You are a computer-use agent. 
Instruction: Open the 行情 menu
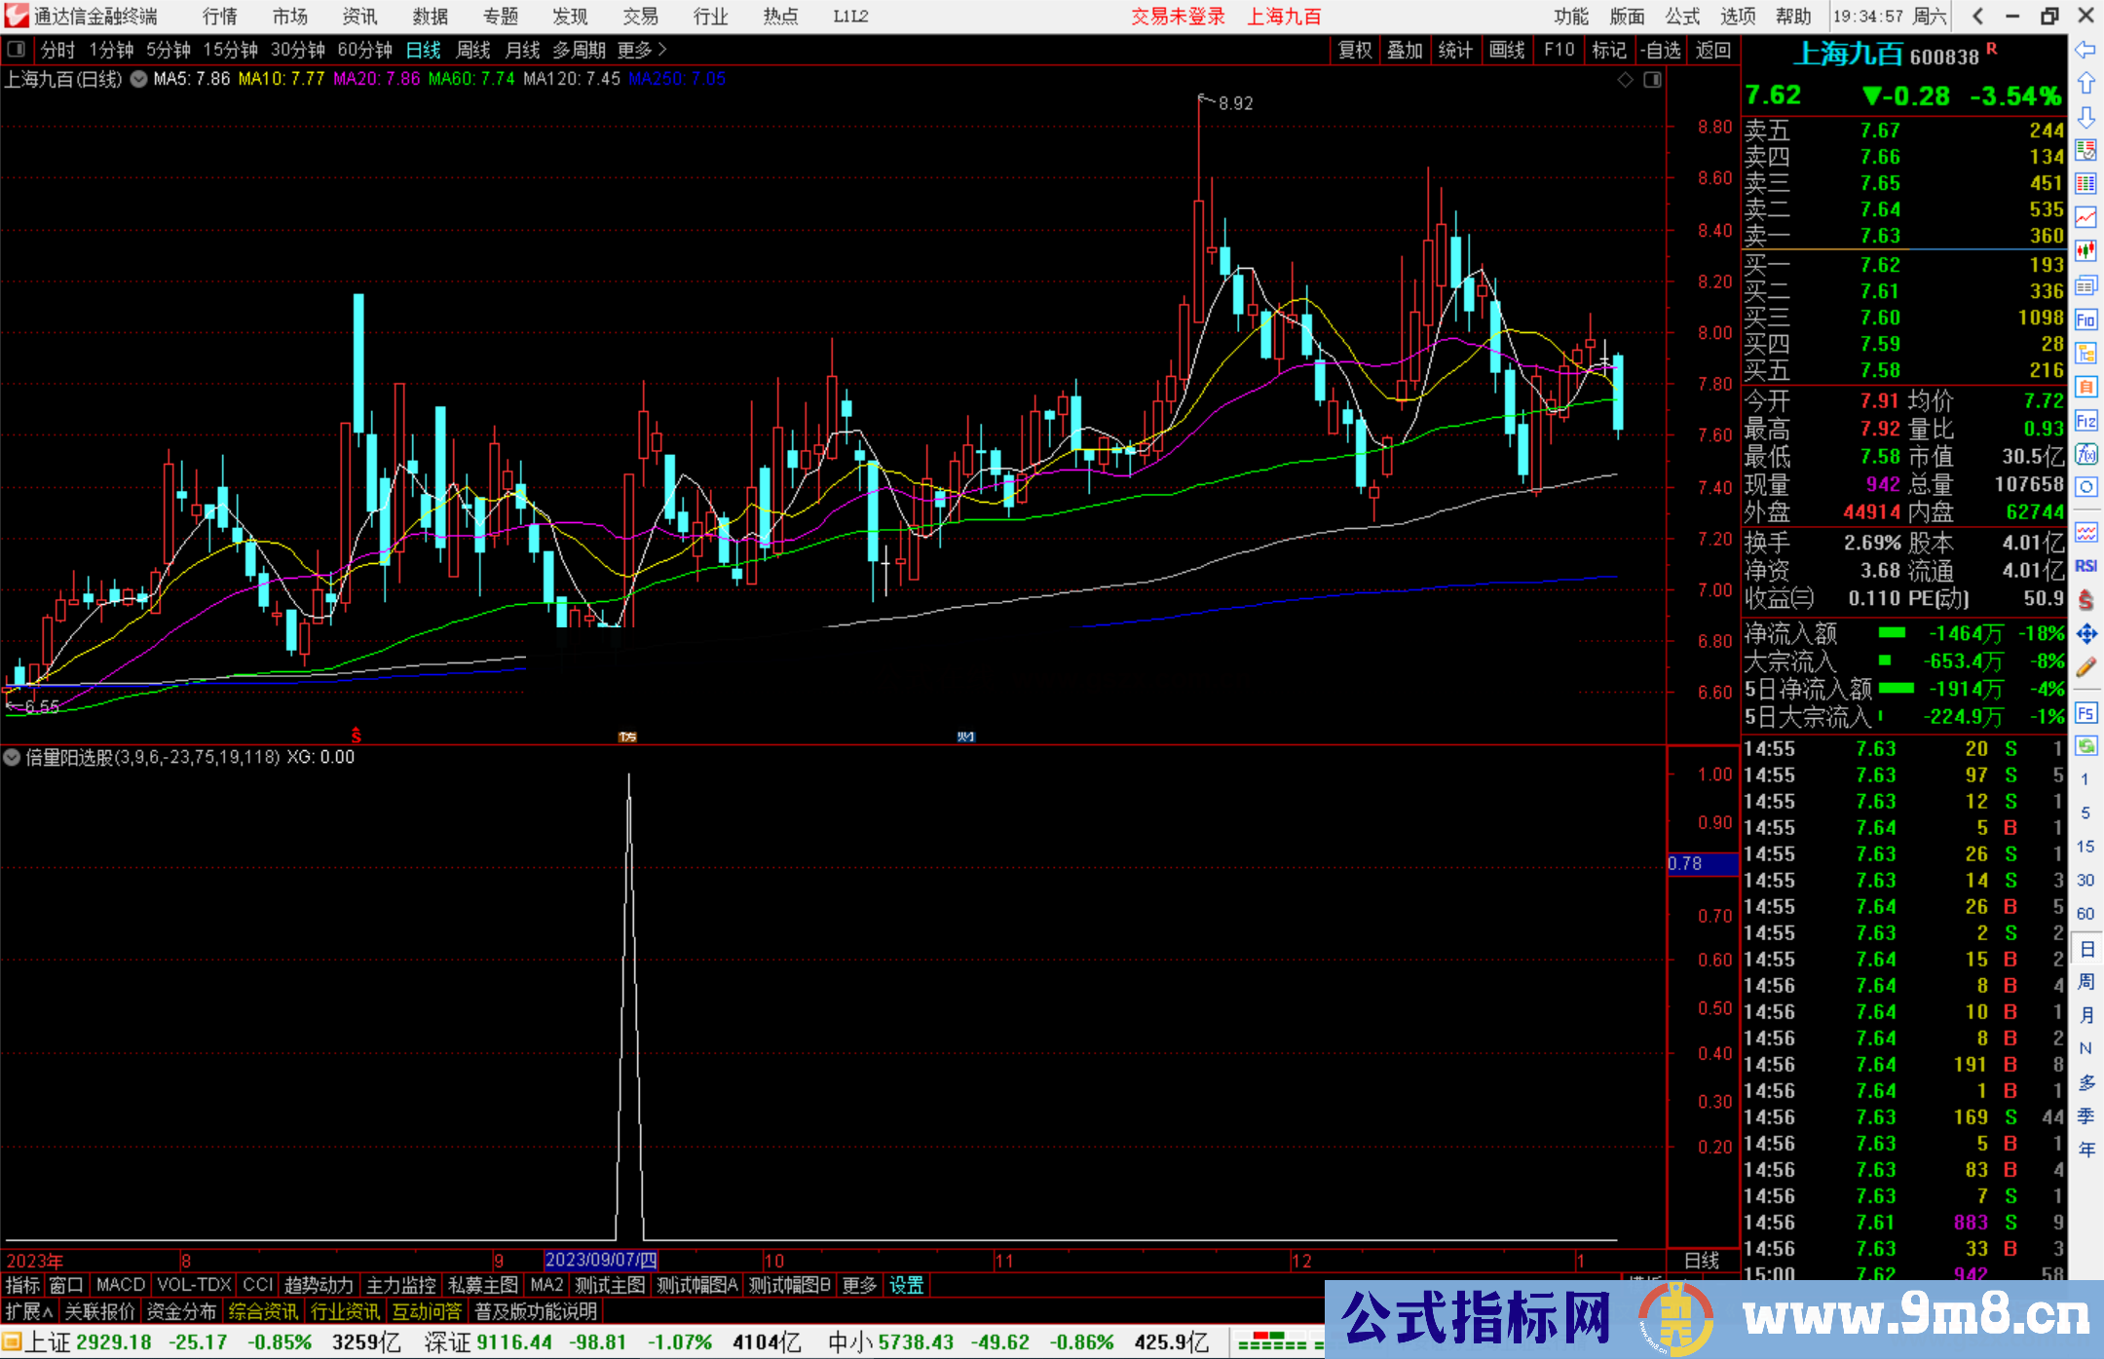(x=220, y=17)
